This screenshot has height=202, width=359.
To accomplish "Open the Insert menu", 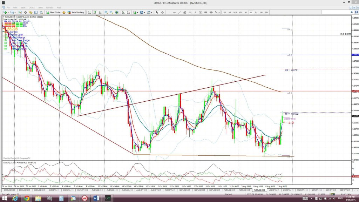I will [x=23, y=8].
